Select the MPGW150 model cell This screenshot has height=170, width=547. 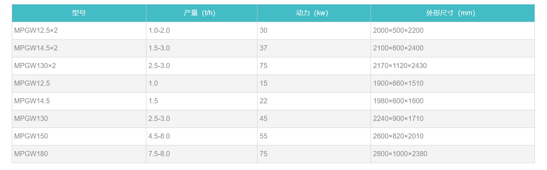tap(31, 136)
